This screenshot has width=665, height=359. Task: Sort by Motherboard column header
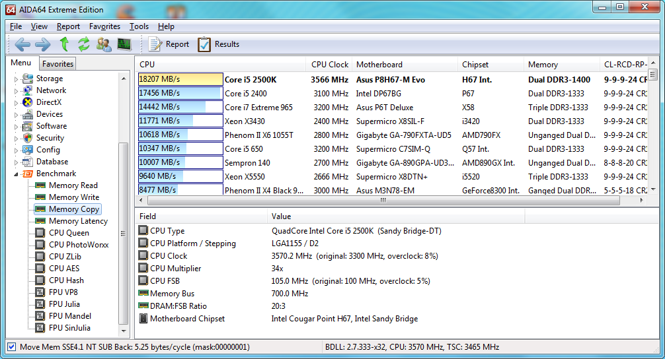tap(405, 65)
